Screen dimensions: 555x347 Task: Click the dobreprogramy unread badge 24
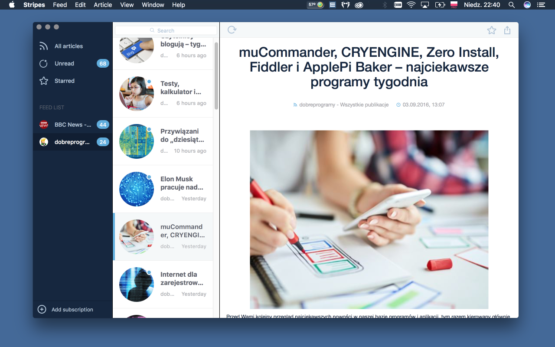click(x=103, y=142)
